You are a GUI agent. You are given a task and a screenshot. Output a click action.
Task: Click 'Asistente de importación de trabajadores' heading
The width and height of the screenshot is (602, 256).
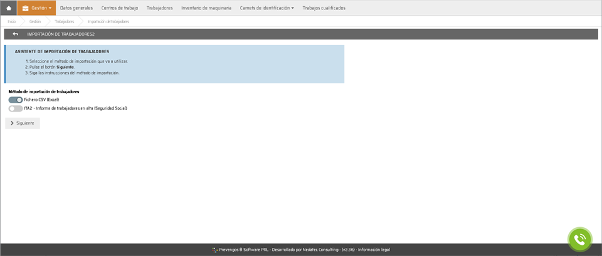[62, 51]
